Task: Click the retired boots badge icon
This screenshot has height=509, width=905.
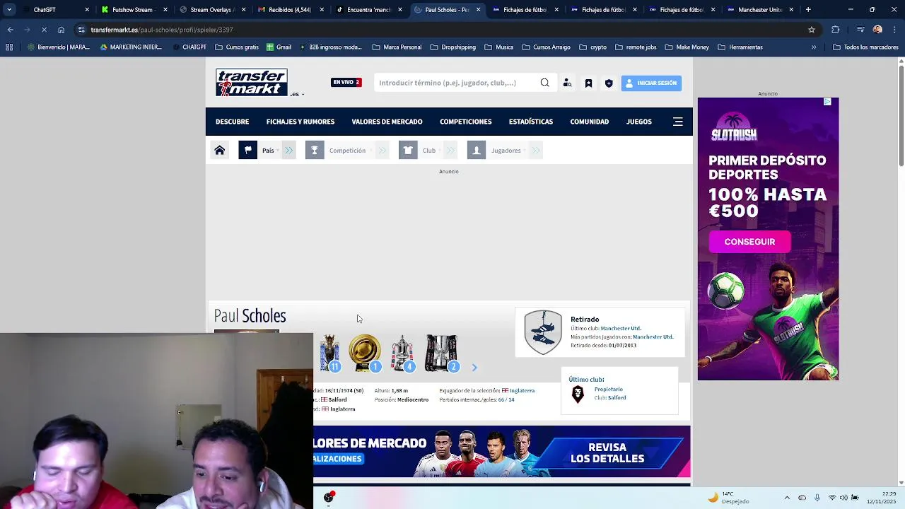Action: pos(543,332)
